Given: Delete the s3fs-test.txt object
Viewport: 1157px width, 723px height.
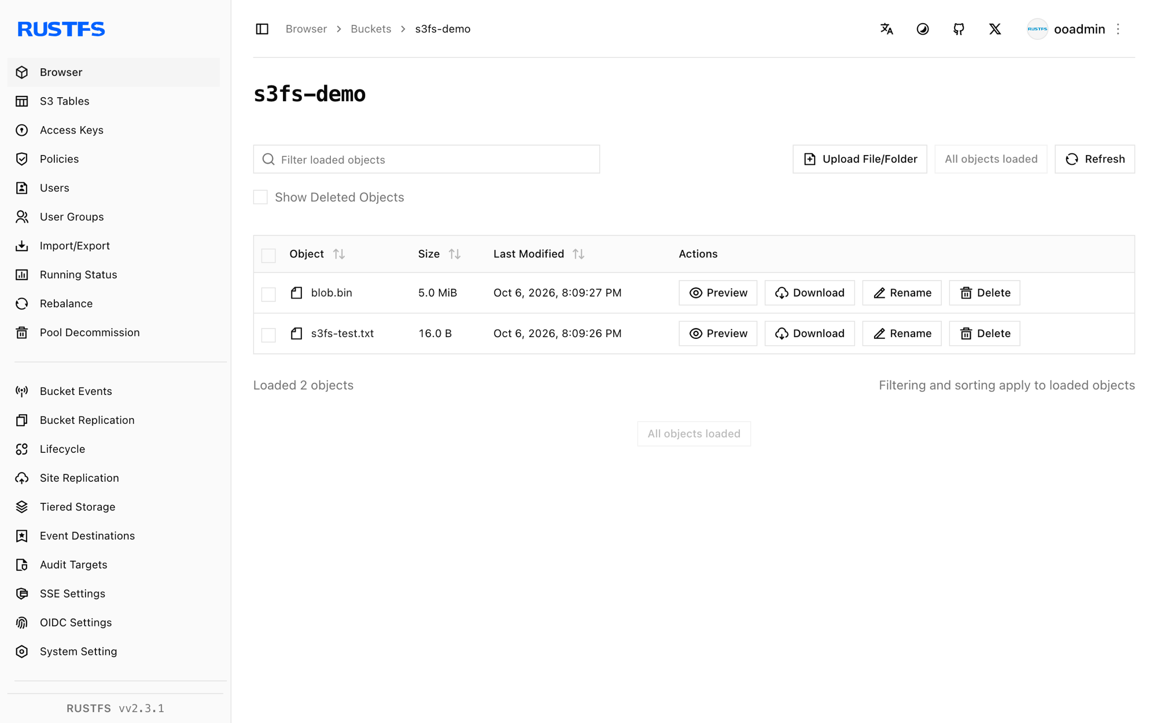Looking at the screenshot, I should pos(985,333).
